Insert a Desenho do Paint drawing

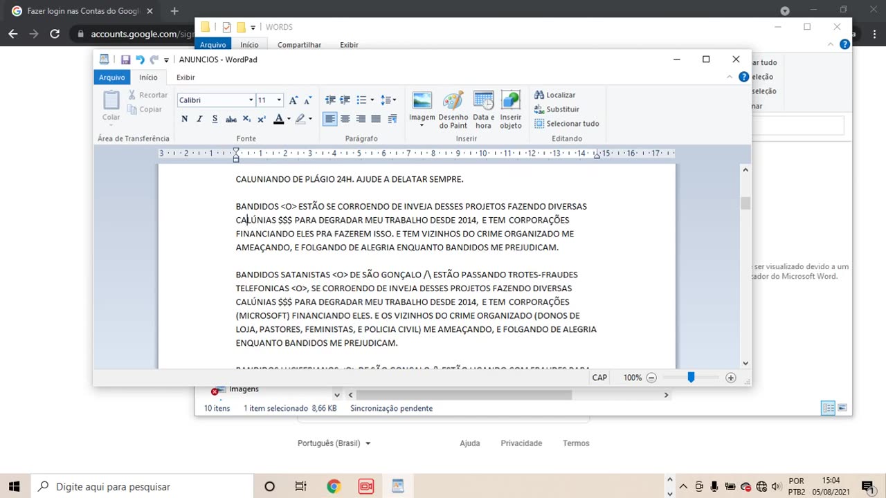pos(453,109)
